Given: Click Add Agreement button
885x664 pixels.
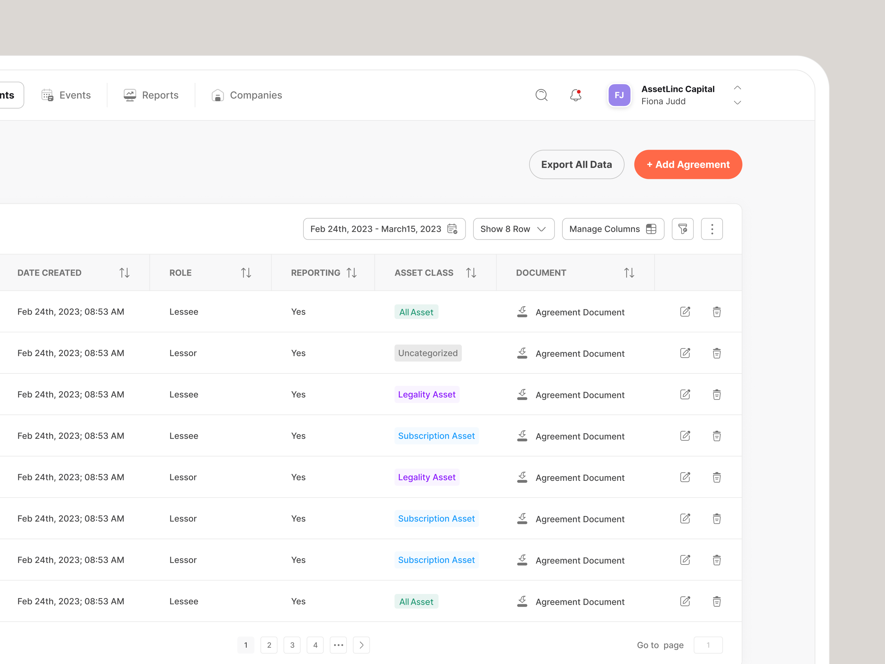Looking at the screenshot, I should point(688,165).
